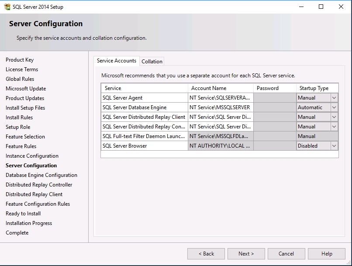Click the bold Server Configuration step

31,166
